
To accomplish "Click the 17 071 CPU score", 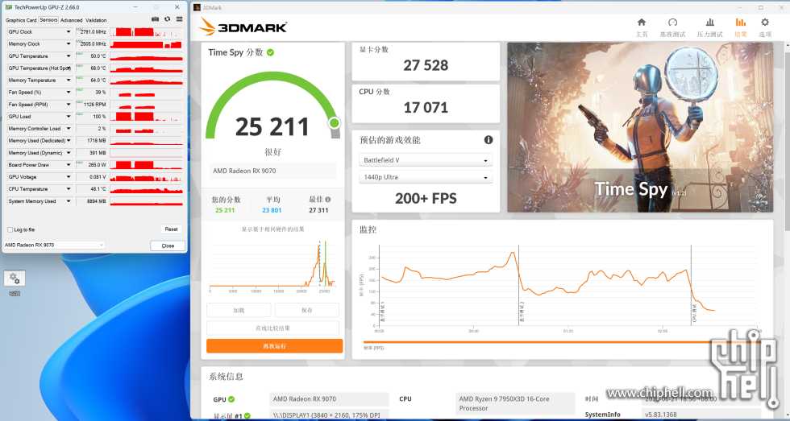I will (426, 107).
